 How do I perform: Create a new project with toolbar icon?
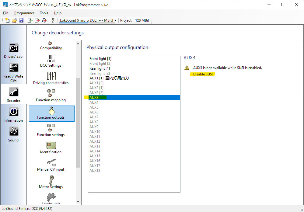(x=7, y=20)
